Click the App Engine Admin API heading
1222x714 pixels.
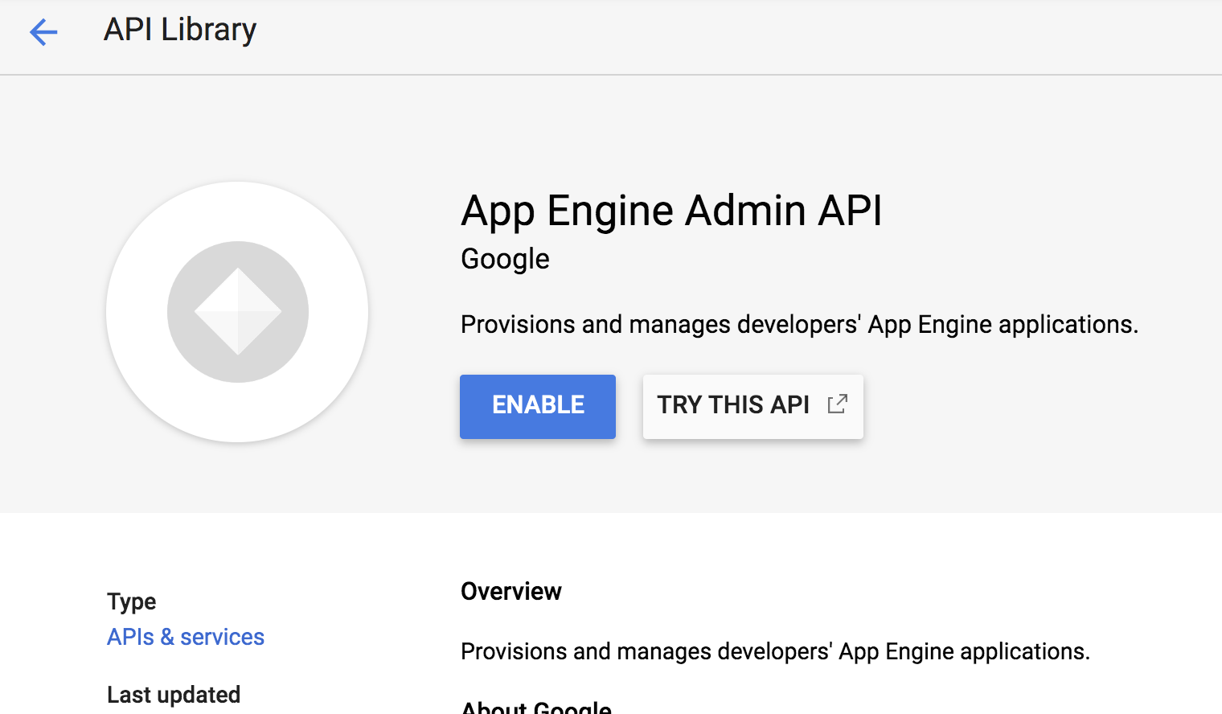(x=671, y=211)
